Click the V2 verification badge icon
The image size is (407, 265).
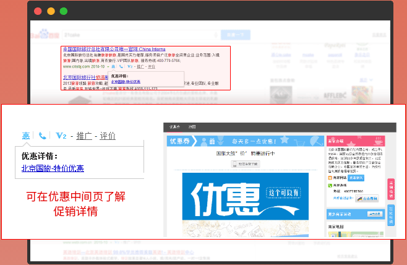(61, 136)
